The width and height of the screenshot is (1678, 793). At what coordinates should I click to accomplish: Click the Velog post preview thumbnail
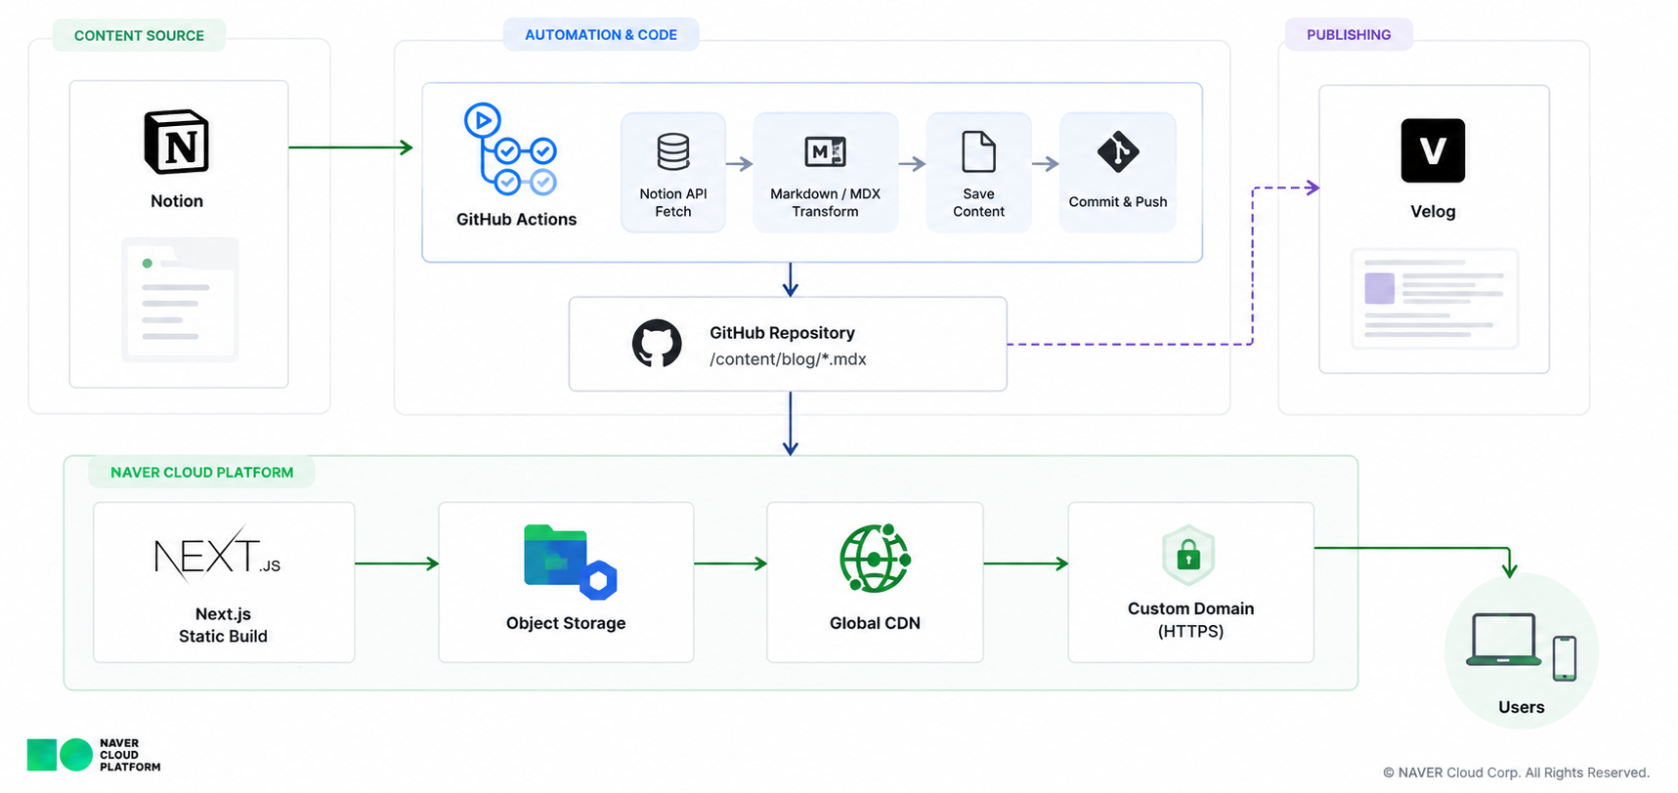[1435, 299]
